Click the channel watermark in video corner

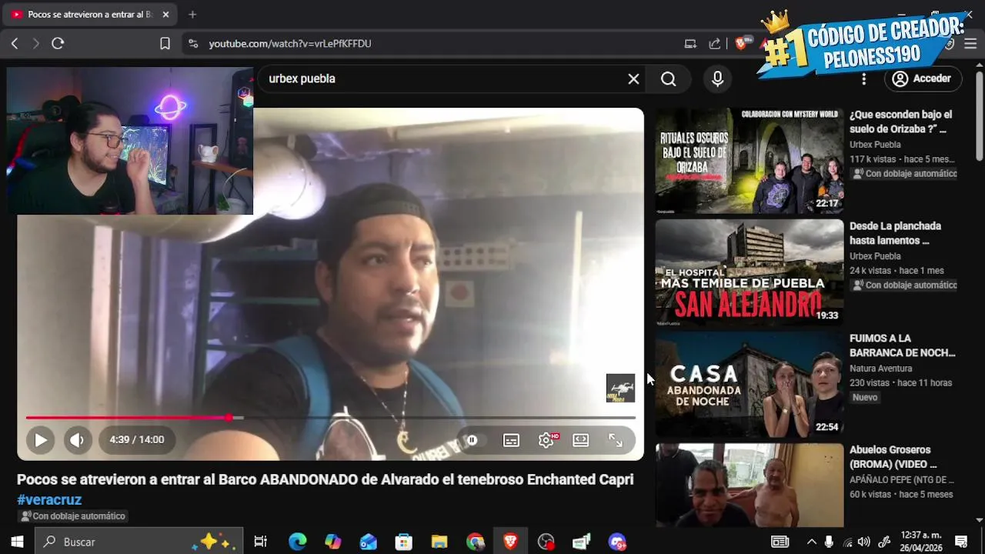pos(620,388)
